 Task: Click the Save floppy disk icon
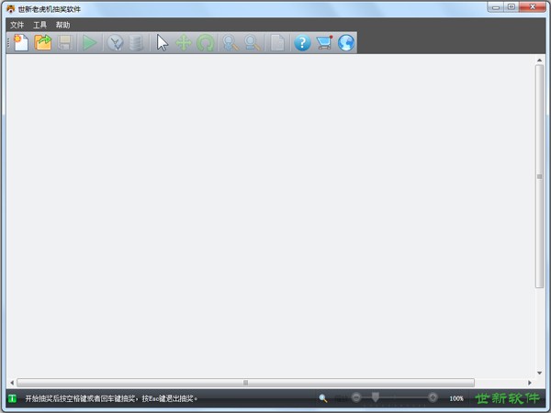click(65, 42)
